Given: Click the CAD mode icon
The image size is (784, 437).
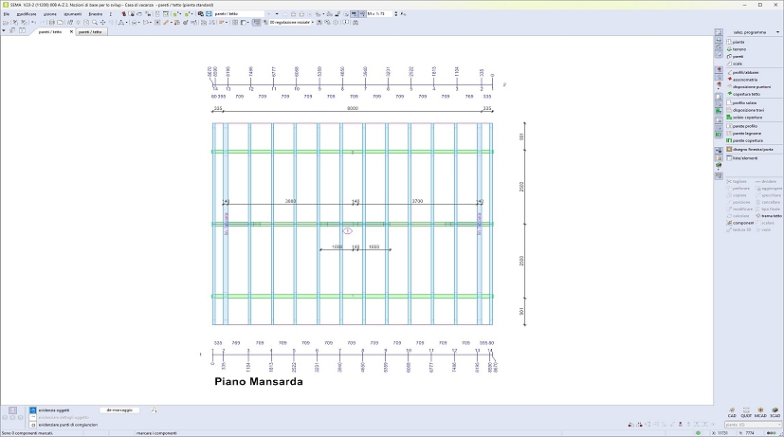Looking at the screenshot, I should click(x=732, y=410).
